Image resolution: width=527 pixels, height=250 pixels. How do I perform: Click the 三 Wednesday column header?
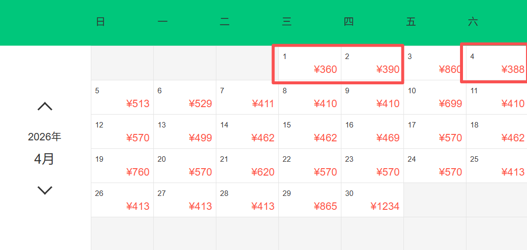286,22
